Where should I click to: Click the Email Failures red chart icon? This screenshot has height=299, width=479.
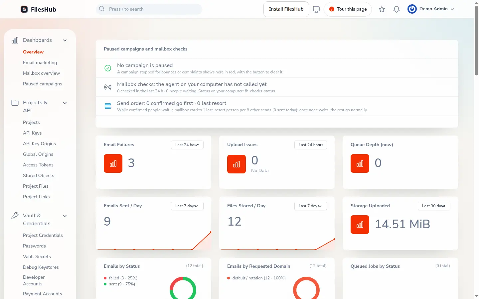pyautogui.click(x=113, y=163)
